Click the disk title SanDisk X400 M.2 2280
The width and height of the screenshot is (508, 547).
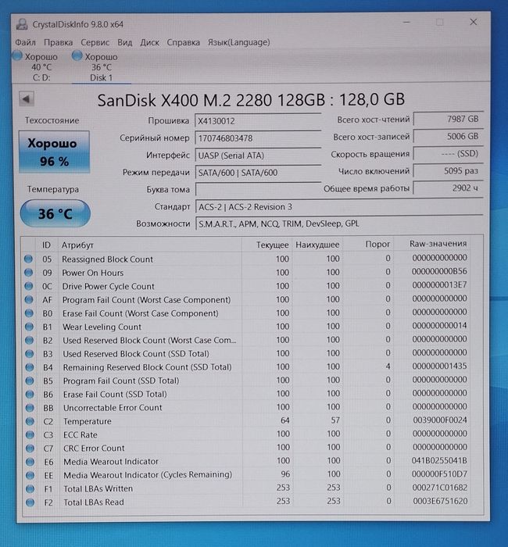(x=251, y=100)
